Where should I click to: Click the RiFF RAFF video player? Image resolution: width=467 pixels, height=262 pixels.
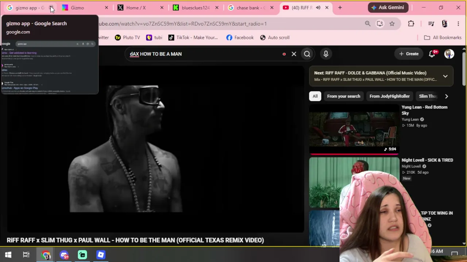(155, 149)
